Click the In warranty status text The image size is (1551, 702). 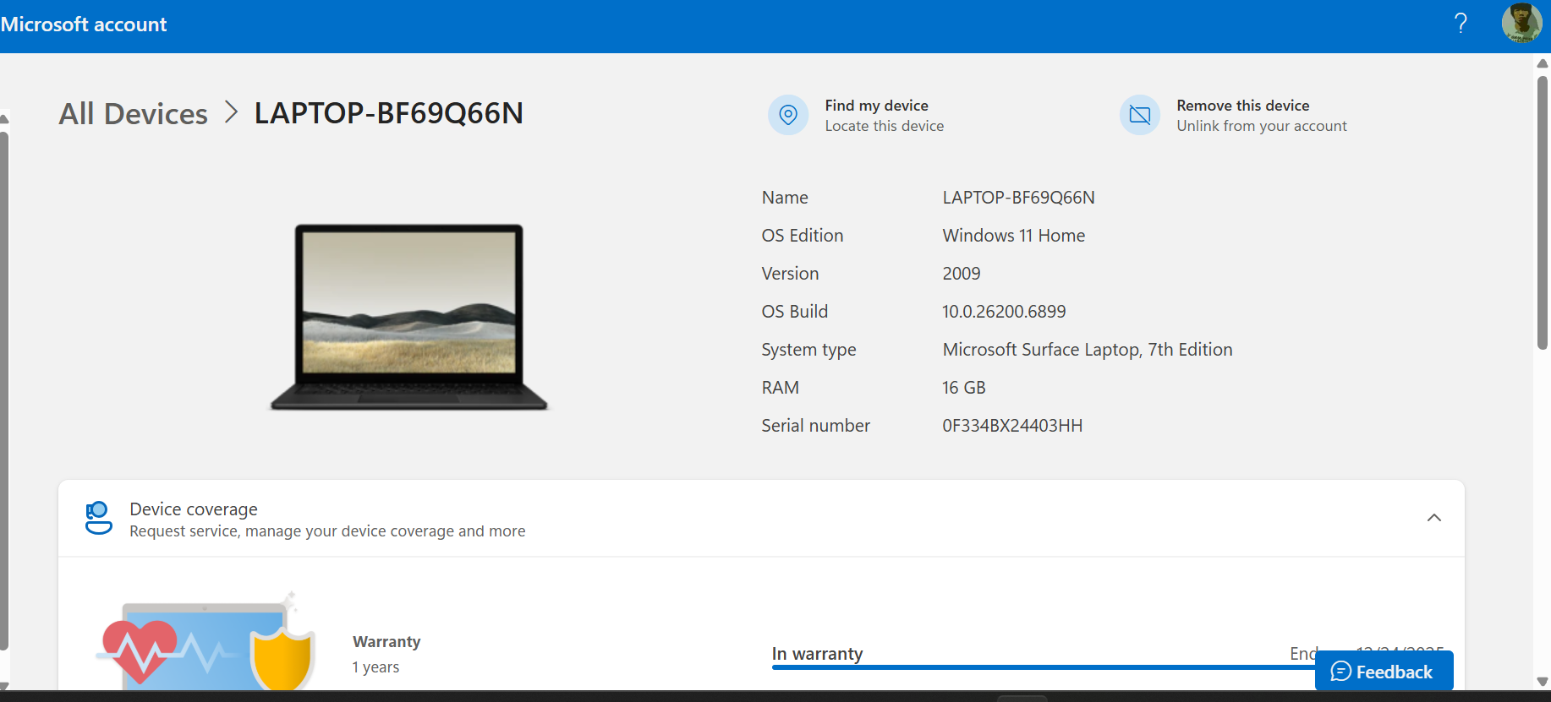(x=817, y=654)
